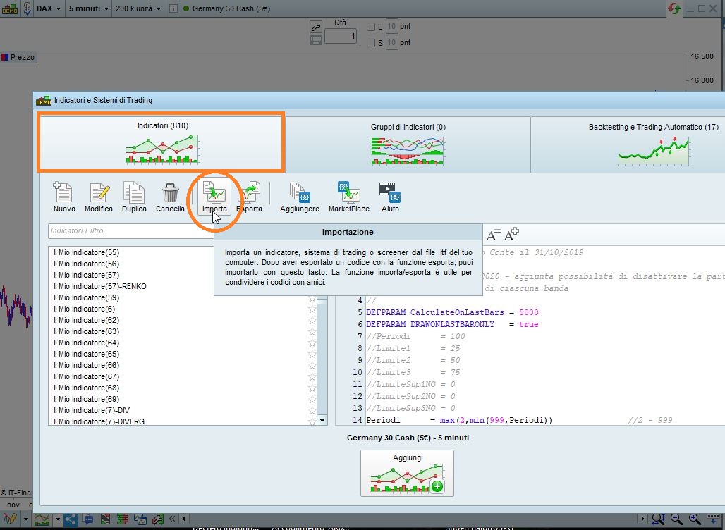725x530 pixels.
Task: Star Il Mio Indicatore(62) as favorite
Action: pyautogui.click(x=312, y=320)
